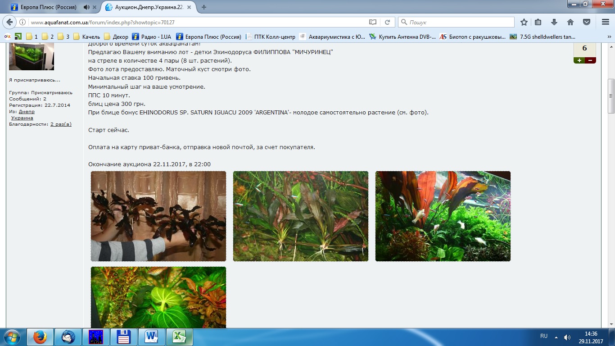
Task: Upvote the post with plus button
Action: (x=579, y=60)
